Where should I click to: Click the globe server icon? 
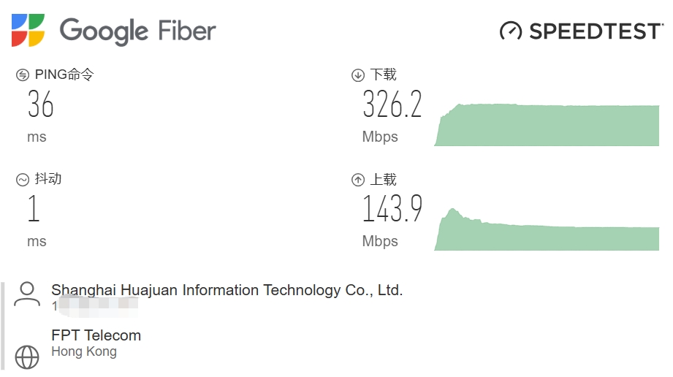click(x=27, y=357)
